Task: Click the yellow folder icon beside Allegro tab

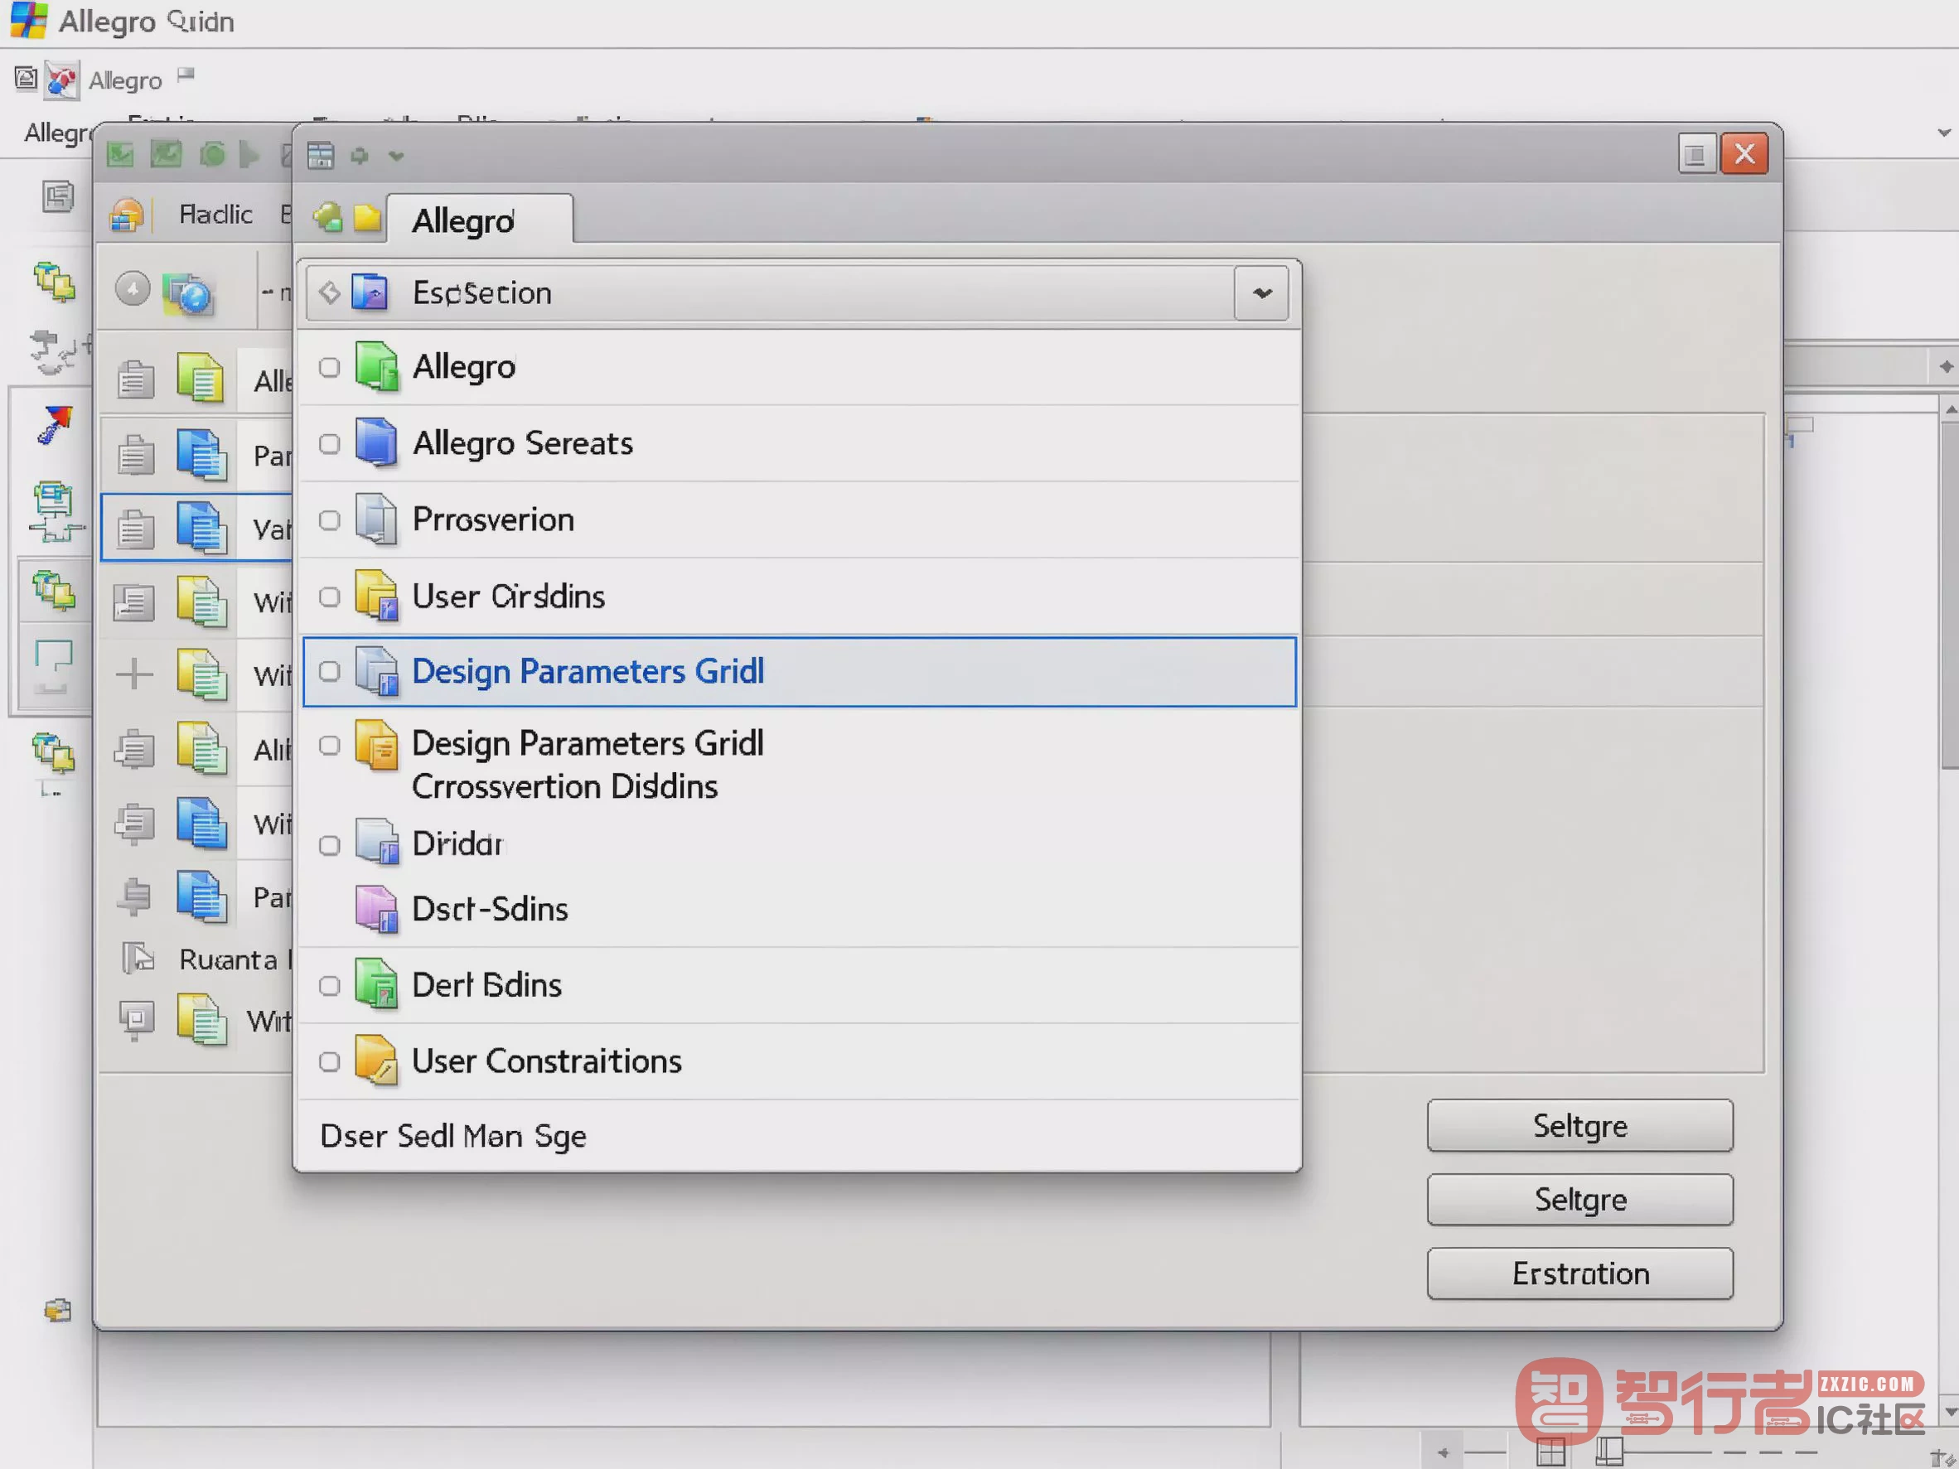Action: point(366,218)
